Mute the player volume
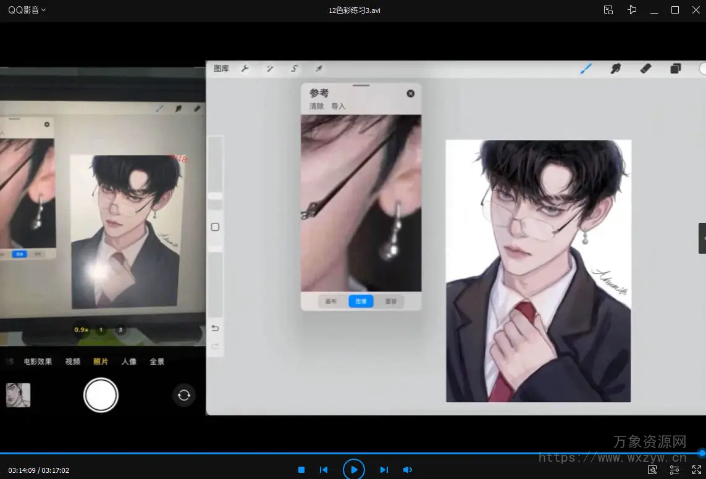Viewport: 706px width, 479px height. click(408, 470)
